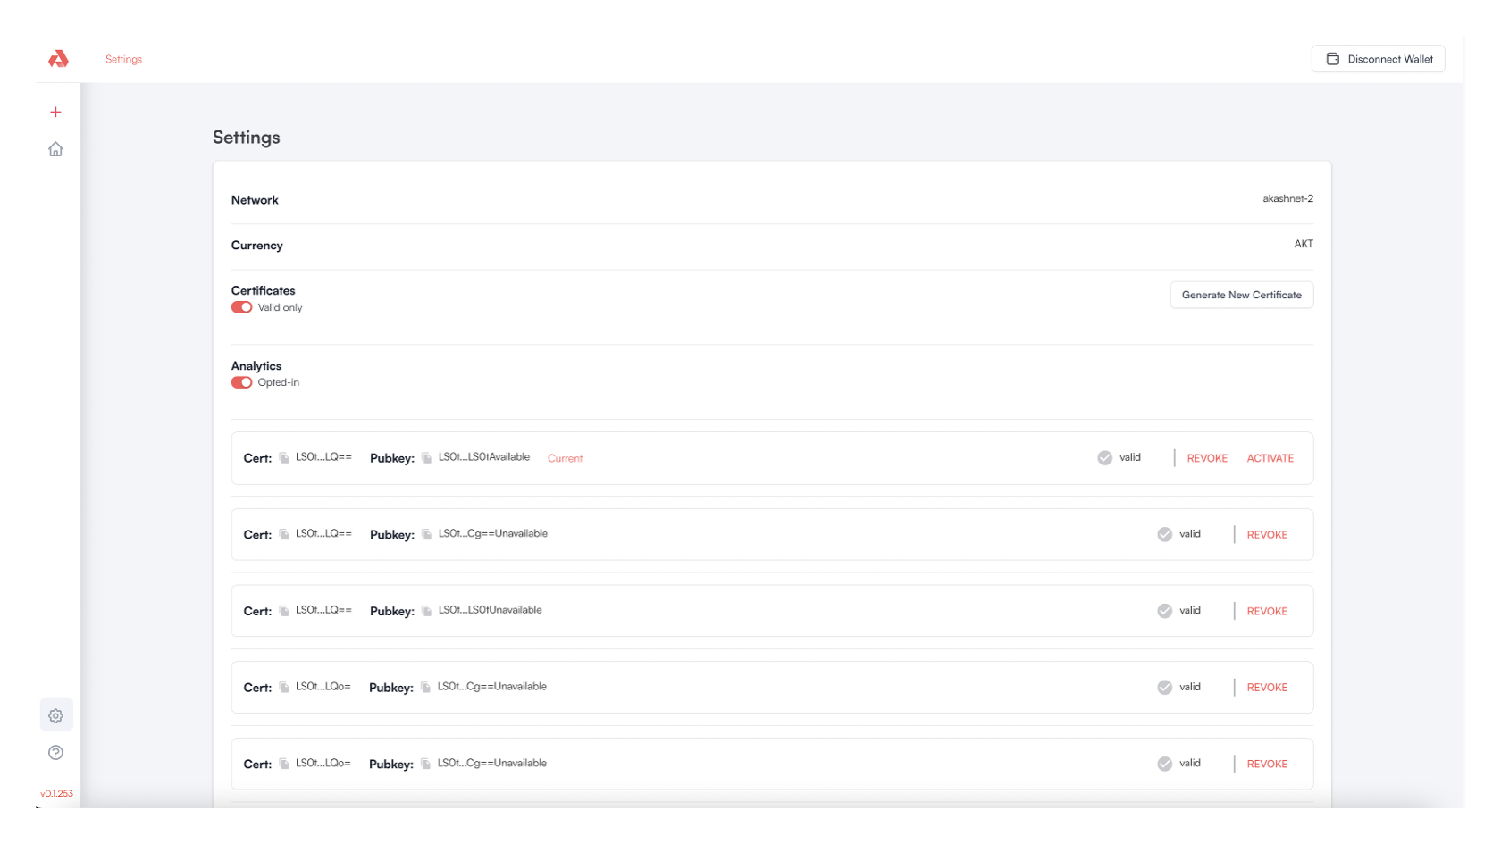Open the home icon in sidebar

tap(55, 149)
